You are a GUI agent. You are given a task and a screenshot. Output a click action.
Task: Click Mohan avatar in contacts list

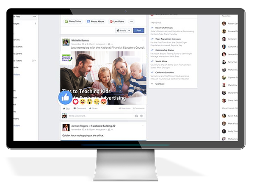pos(224,69)
